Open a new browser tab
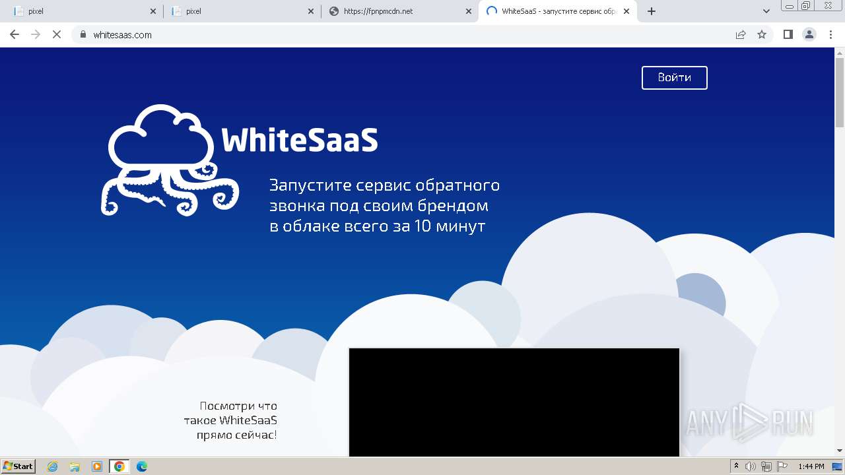The height and width of the screenshot is (475, 845). [652, 11]
